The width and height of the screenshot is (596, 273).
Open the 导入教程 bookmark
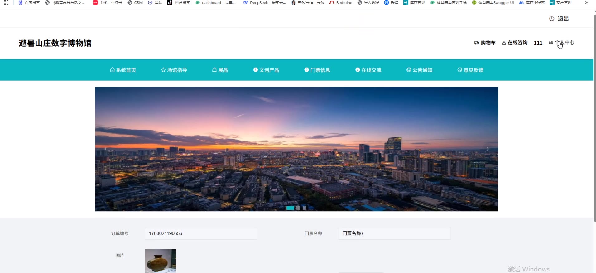tap(368, 2)
